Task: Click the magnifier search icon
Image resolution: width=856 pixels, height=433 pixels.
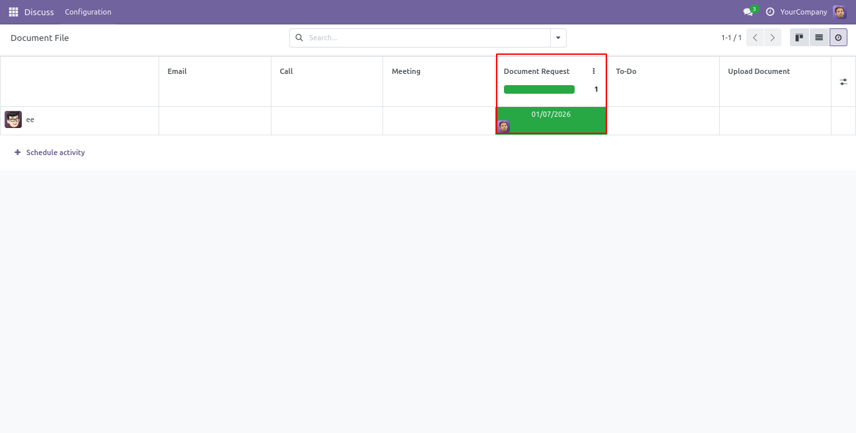Action: pos(299,38)
